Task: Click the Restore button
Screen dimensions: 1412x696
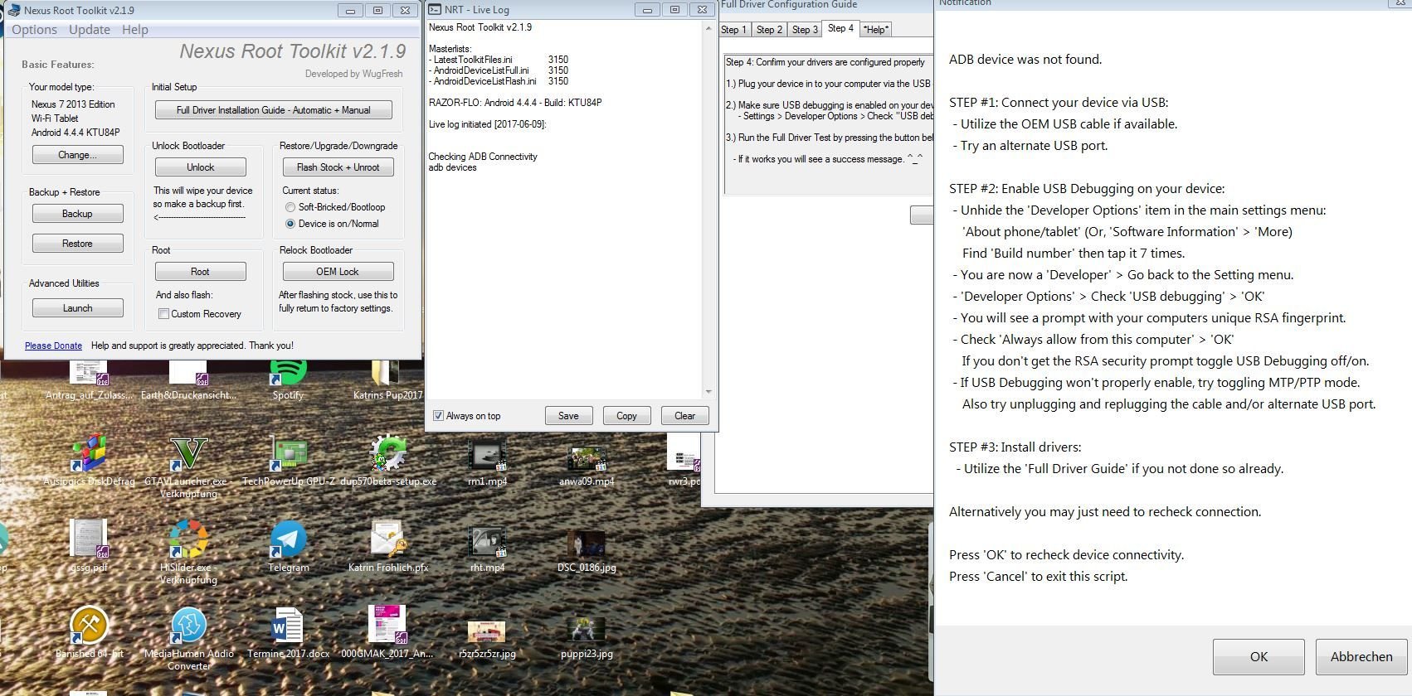Action: coord(78,244)
